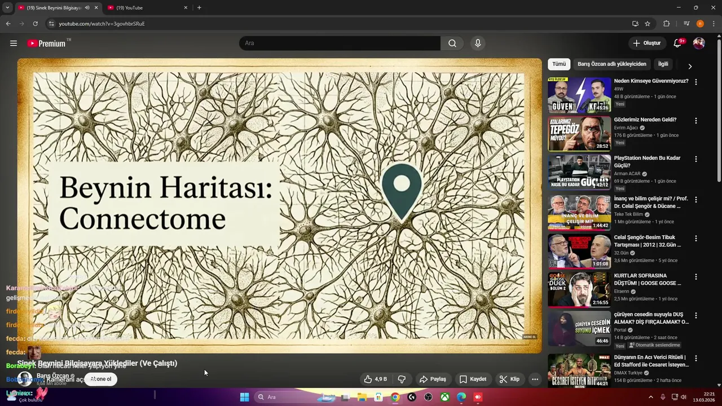Click in the YouTube search field
The height and width of the screenshot is (406, 722).
pos(340,43)
